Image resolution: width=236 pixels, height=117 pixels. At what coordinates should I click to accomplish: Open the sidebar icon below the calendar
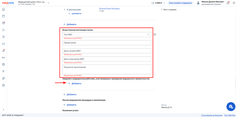pyautogui.click(x=4, y=23)
